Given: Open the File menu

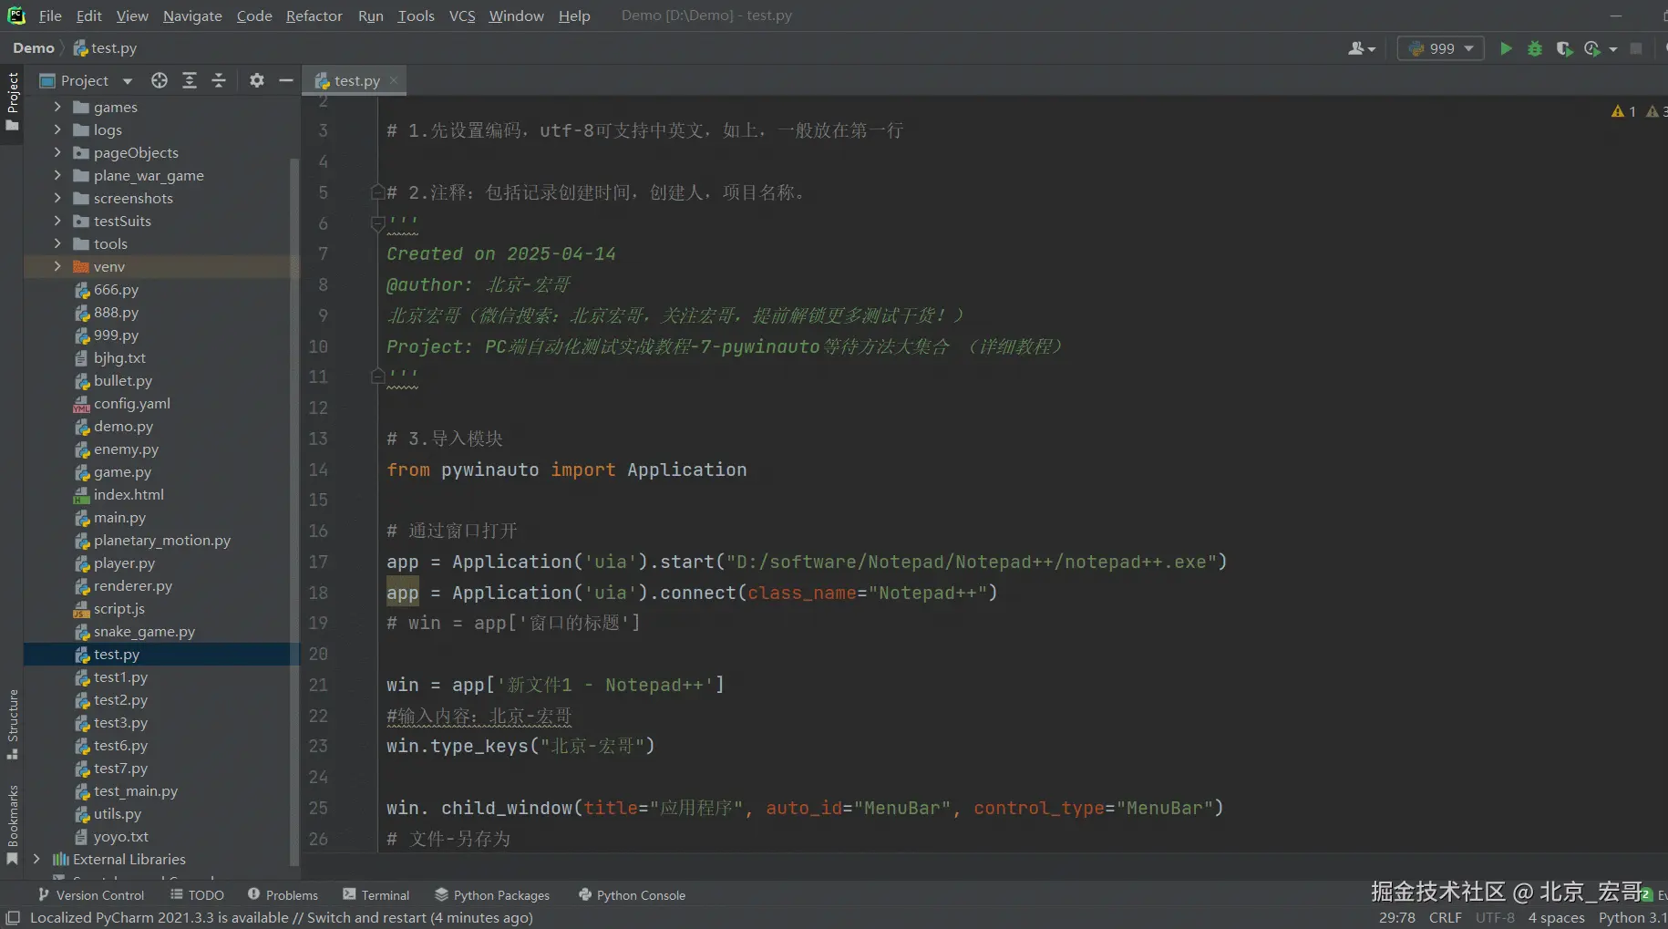Looking at the screenshot, I should (50, 15).
